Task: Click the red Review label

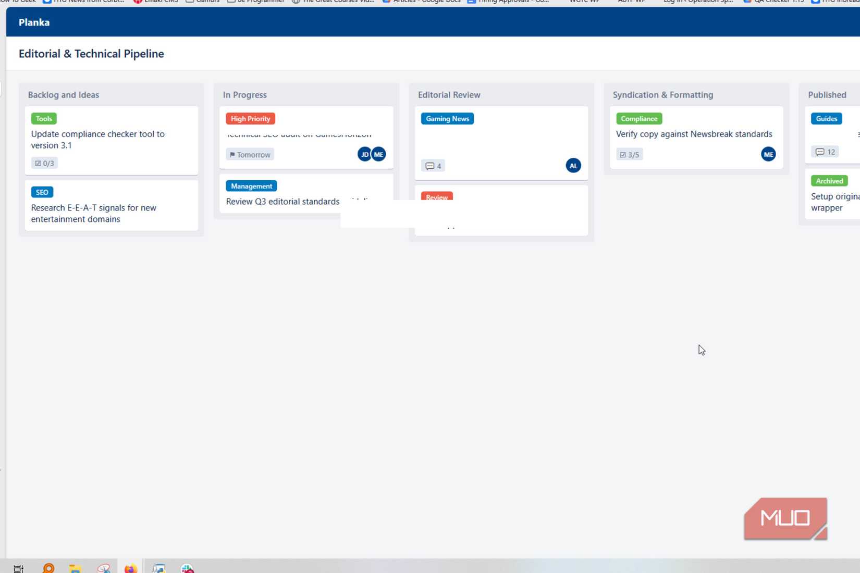Action: click(437, 196)
